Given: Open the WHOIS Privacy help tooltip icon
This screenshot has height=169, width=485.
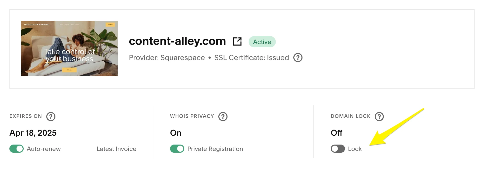Looking at the screenshot, I should point(223,117).
